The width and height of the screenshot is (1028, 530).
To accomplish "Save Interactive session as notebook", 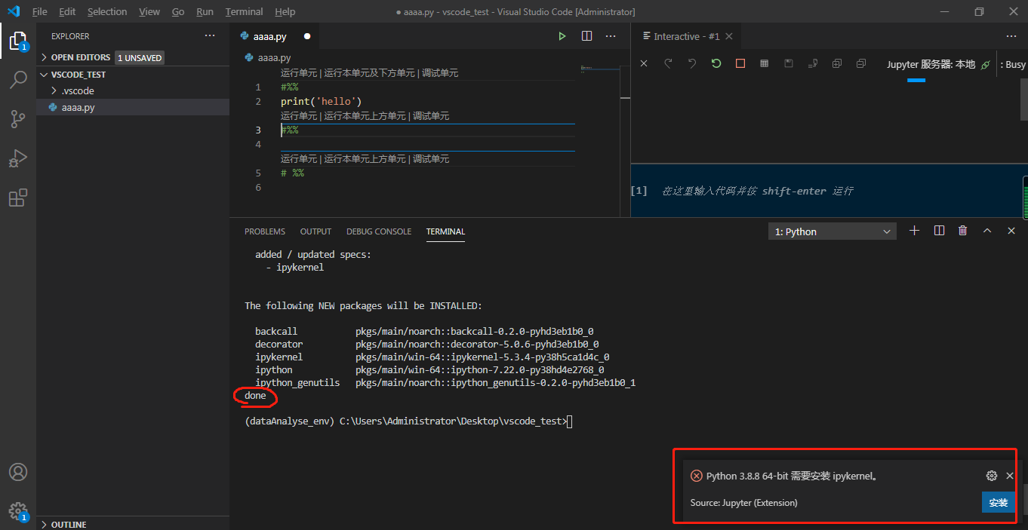I will [x=789, y=64].
